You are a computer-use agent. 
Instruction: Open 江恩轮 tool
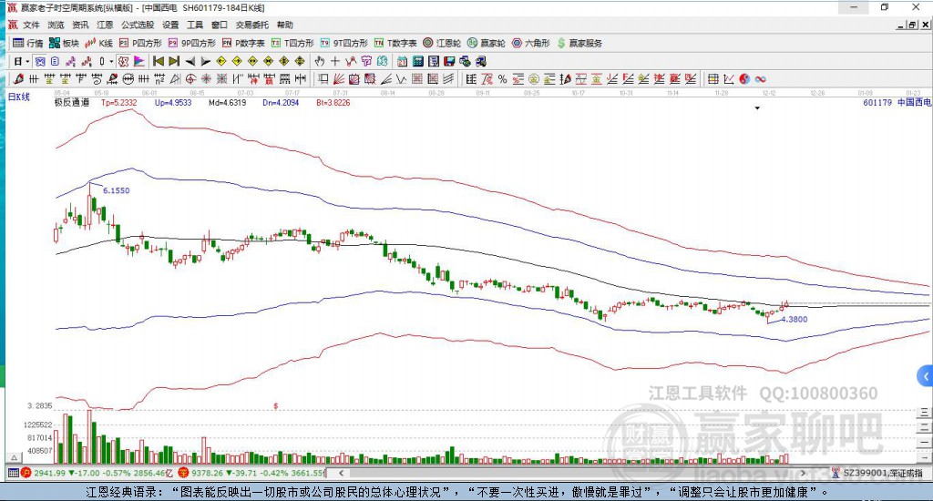coord(442,43)
